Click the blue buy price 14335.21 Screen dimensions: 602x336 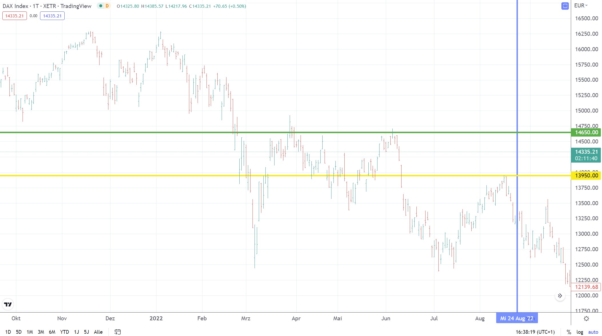52,16
